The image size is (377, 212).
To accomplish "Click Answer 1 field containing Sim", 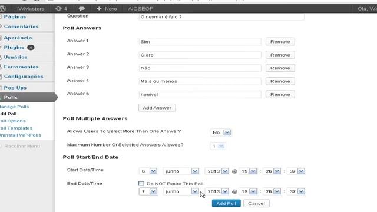I will coord(200,42).
